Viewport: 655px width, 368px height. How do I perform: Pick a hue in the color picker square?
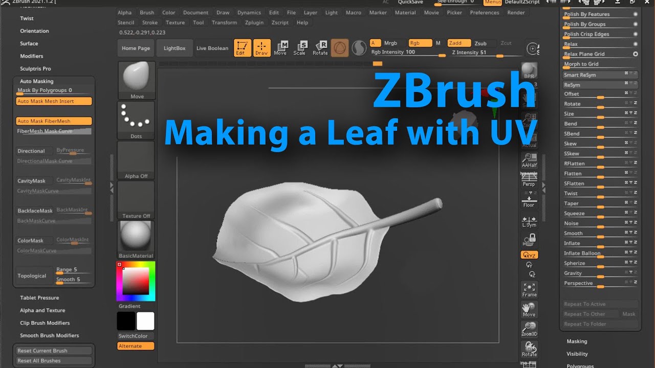pos(136,281)
